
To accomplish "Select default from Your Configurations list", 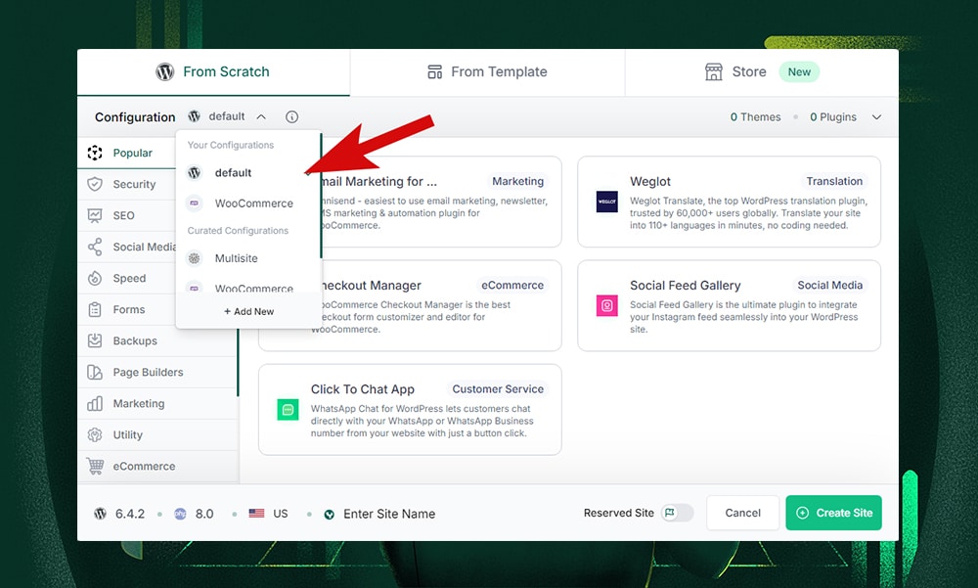I will (x=234, y=173).
